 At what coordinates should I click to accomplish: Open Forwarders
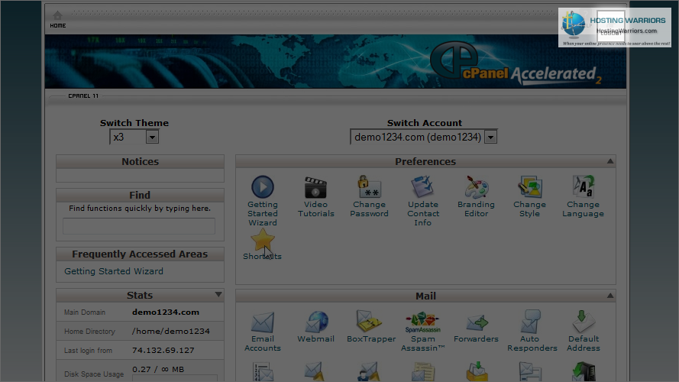tap(477, 322)
